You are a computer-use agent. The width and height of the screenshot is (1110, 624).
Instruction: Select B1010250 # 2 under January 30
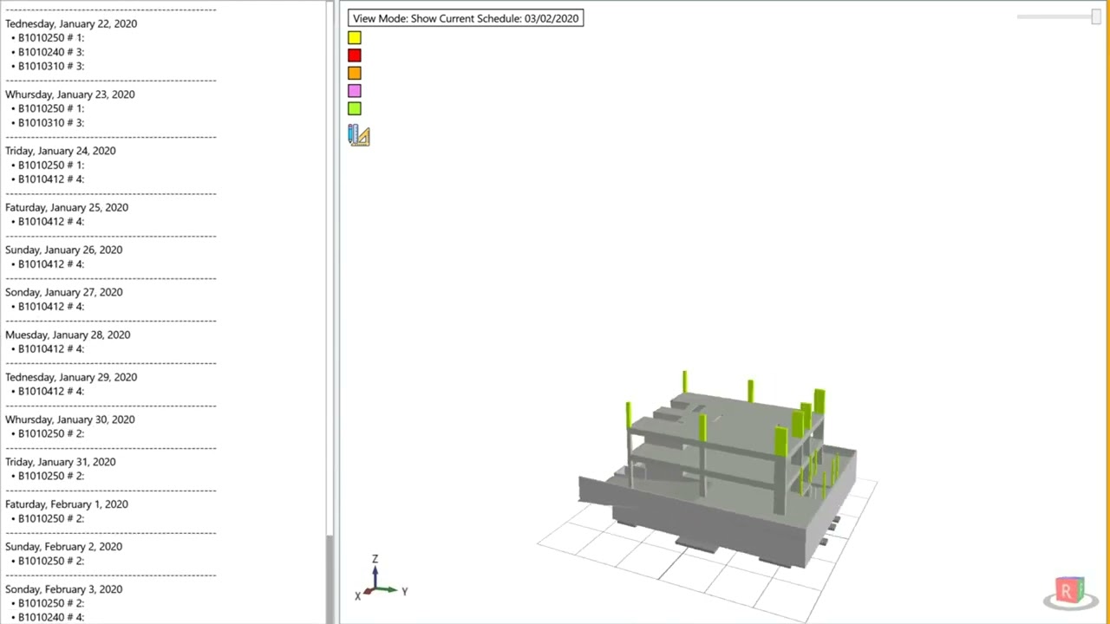(x=51, y=433)
